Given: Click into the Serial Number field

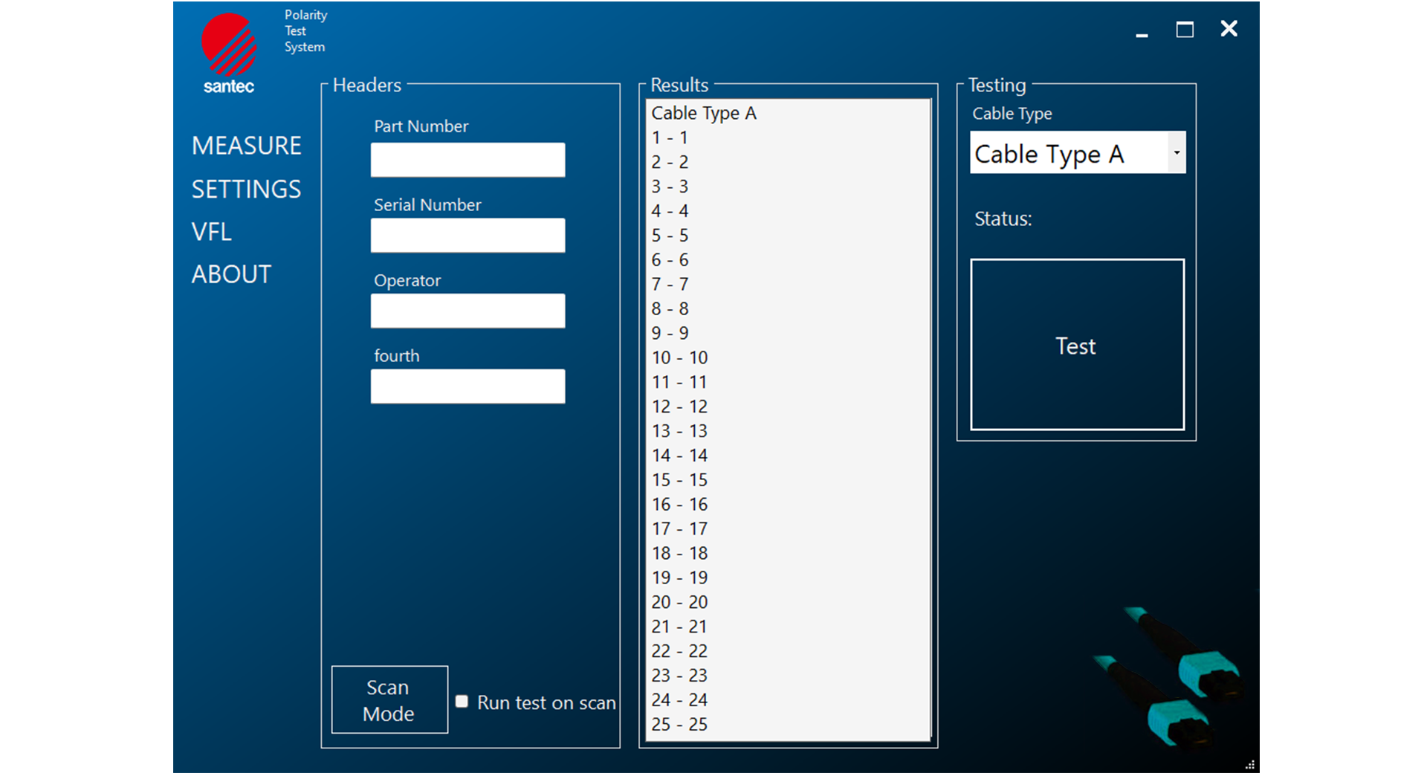Looking at the screenshot, I should [x=467, y=236].
